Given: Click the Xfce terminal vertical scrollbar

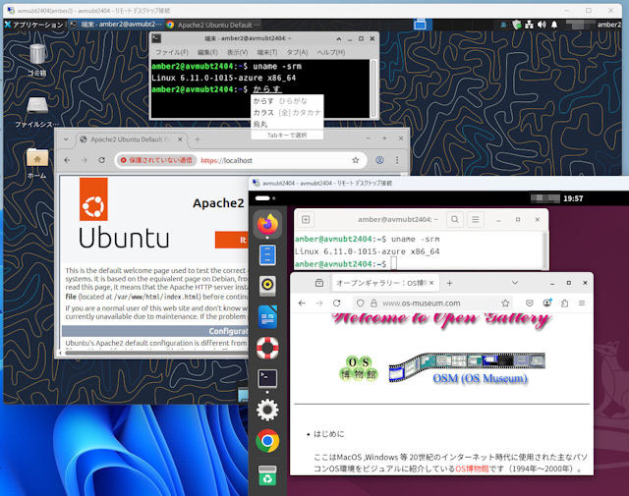Looking at the screenshot, I should point(373,88).
